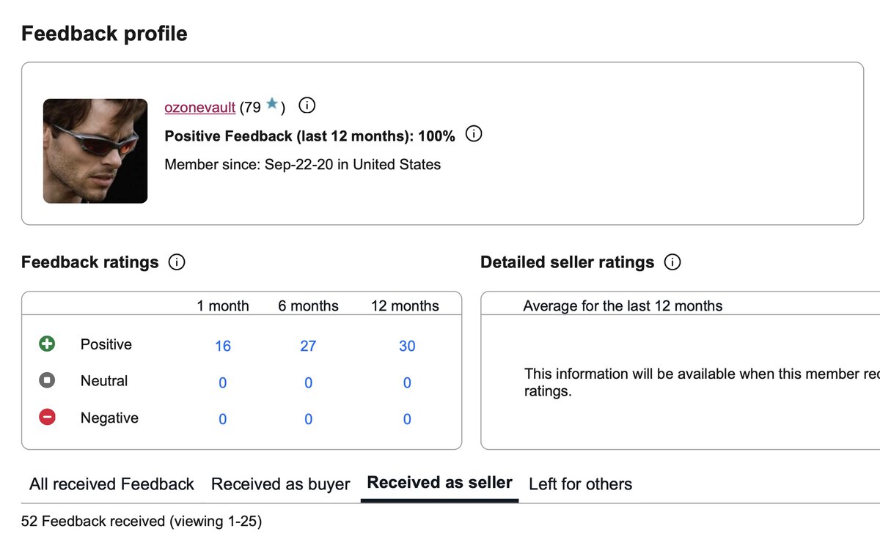View the 16 positive ratings for 1 month
This screenshot has width=880, height=537.
point(223,346)
